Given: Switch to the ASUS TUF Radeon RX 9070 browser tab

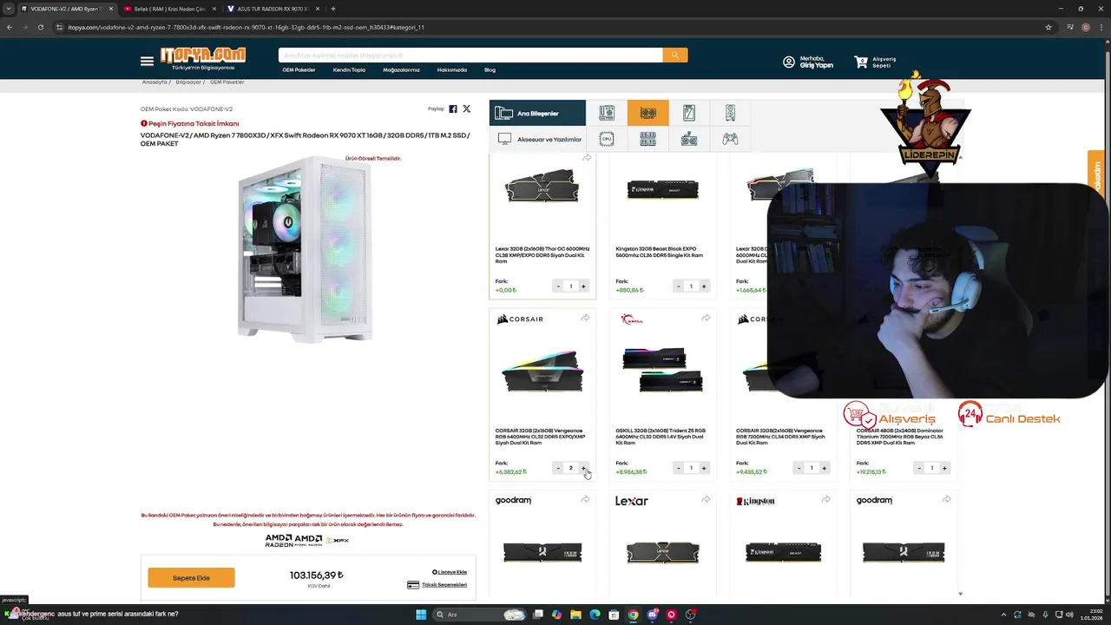Looking at the screenshot, I should pyautogui.click(x=273, y=9).
